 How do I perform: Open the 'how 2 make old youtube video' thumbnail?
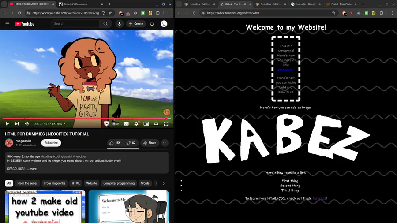(x=45, y=207)
